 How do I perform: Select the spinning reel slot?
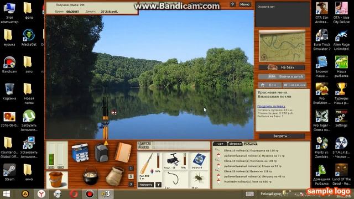[175, 161]
